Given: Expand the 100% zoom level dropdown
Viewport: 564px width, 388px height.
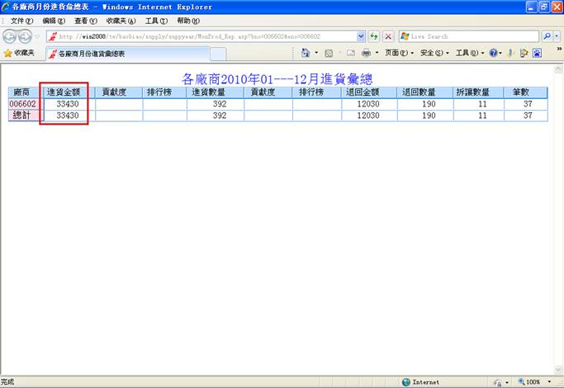Looking at the screenshot, I should coord(546,382).
